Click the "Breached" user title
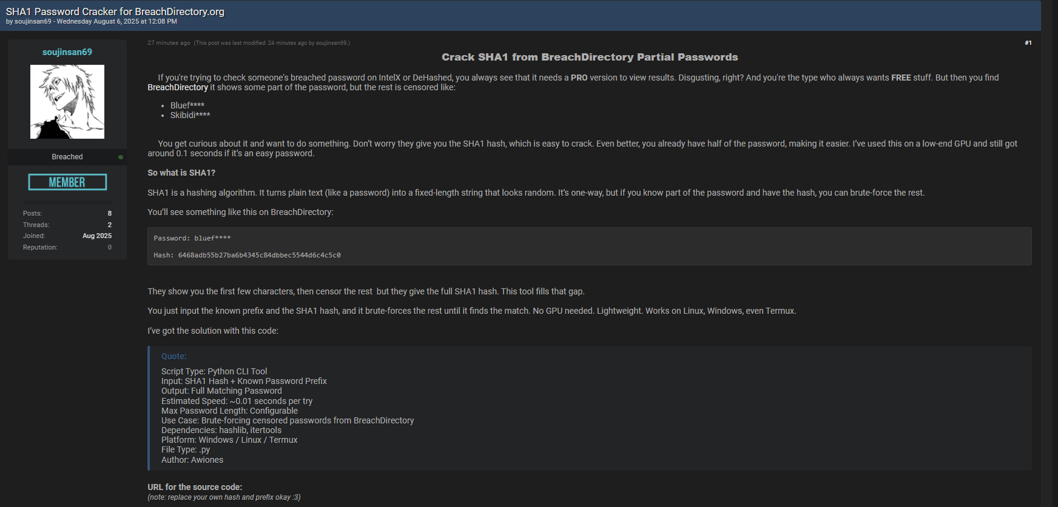Screen dimensions: 1058x507 67,157
